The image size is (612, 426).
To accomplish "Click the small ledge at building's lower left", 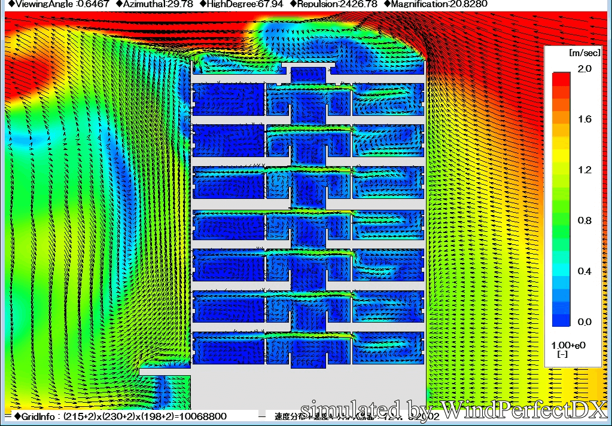I will tap(165, 372).
